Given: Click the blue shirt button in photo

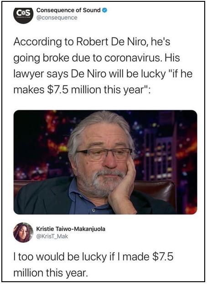Looking at the screenshot, I should point(93,210).
